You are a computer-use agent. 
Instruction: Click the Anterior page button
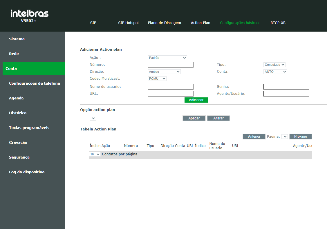tap(254, 137)
